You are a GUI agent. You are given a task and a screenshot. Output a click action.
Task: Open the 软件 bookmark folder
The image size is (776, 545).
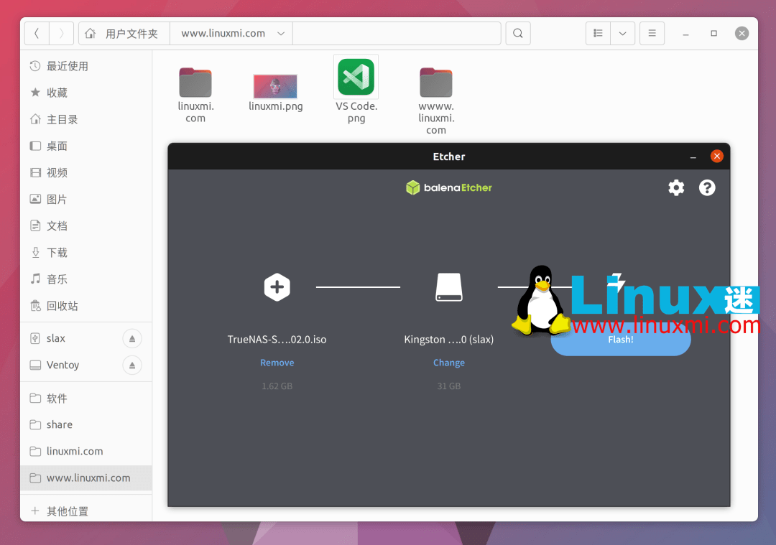(86, 398)
